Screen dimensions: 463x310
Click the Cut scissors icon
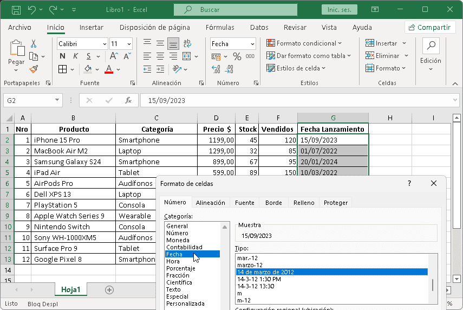pyautogui.click(x=34, y=44)
